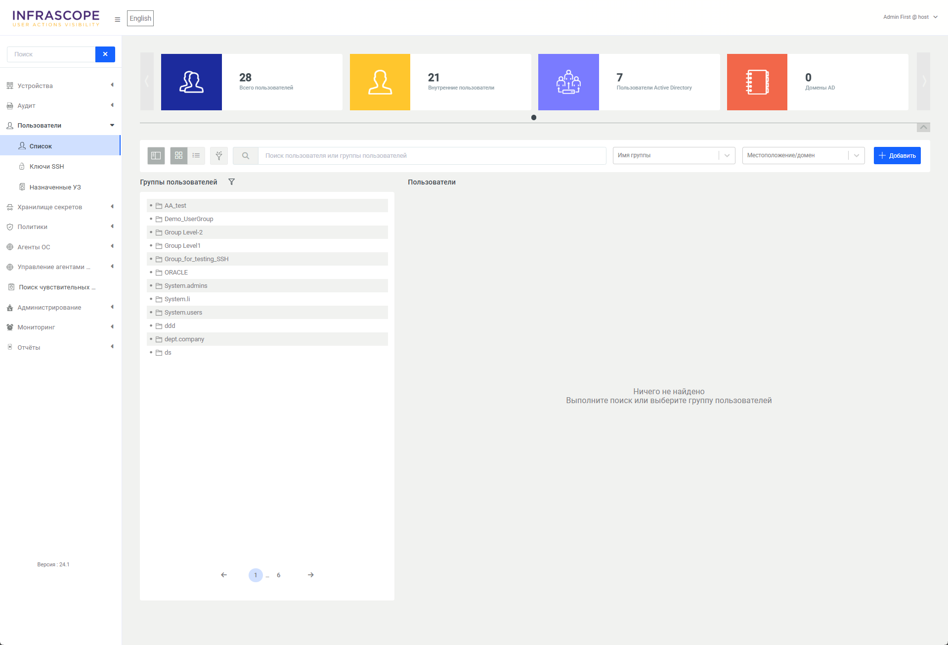Focus the sidebar Поиск search box
Viewport: 948px width, 645px height.
pyautogui.click(x=51, y=54)
